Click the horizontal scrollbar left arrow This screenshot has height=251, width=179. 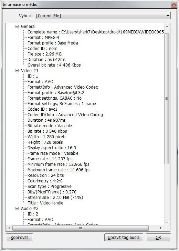[x=9, y=228]
